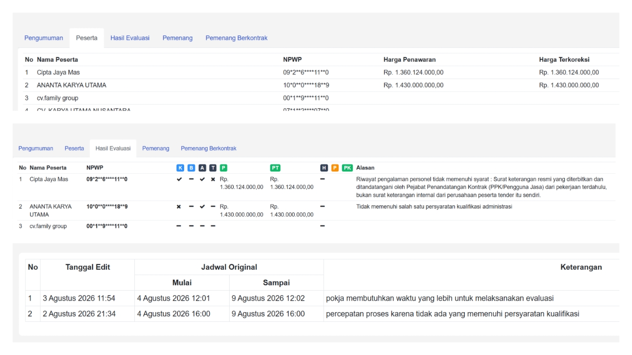The width and height of the screenshot is (632, 355).
Task: Click NPWP value 09*2**6****11**0 in participant list
Action: click(x=306, y=72)
